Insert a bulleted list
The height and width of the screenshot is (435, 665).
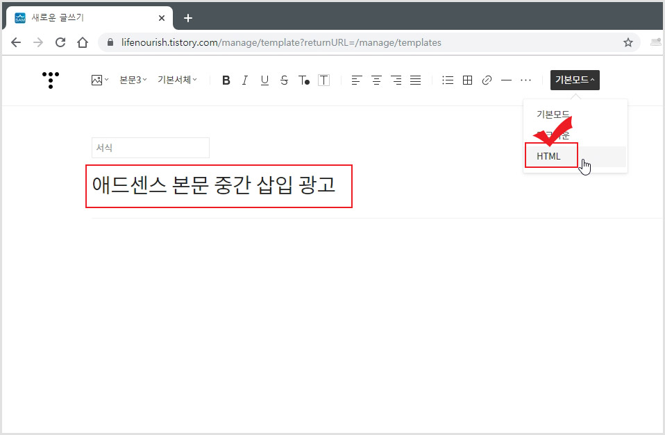point(448,80)
